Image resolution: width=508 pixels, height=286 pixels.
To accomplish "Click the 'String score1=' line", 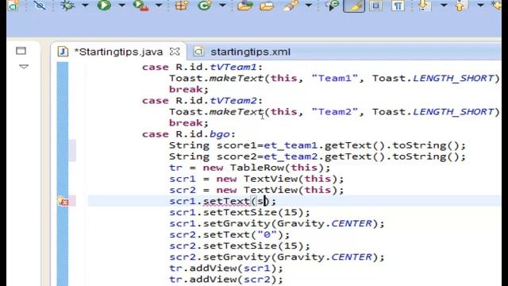I will pyautogui.click(x=317, y=145).
